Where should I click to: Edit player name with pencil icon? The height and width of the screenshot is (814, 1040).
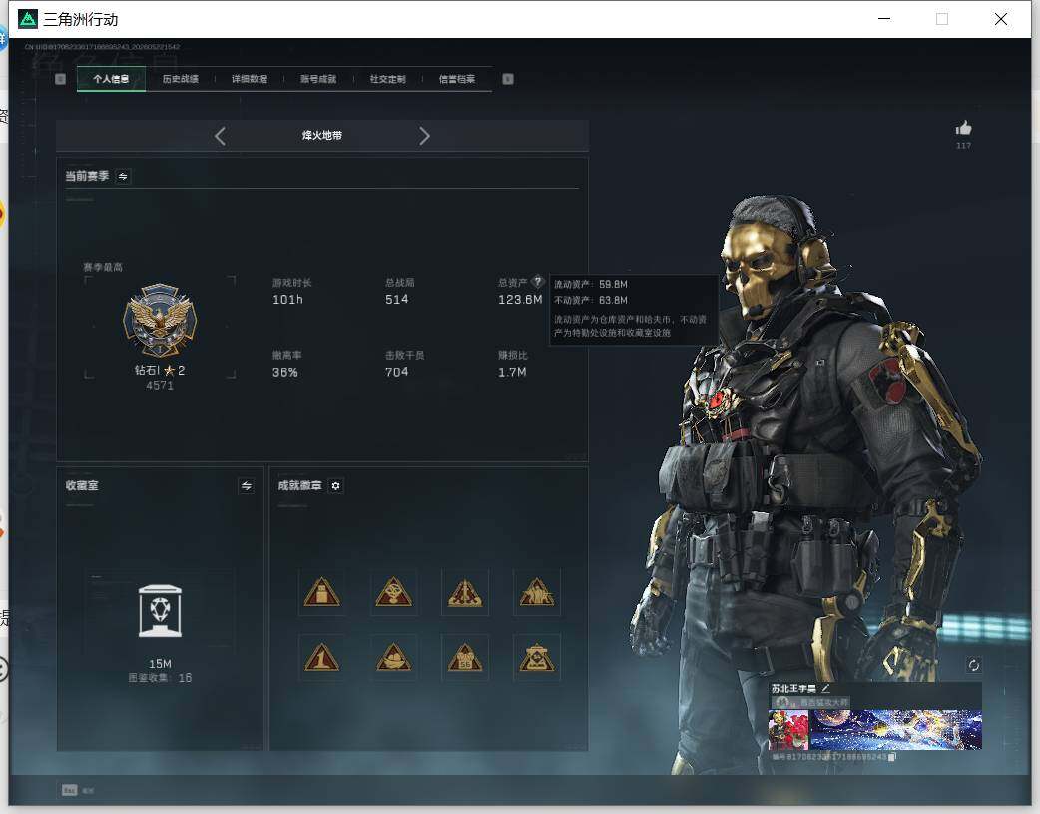[x=825, y=688]
